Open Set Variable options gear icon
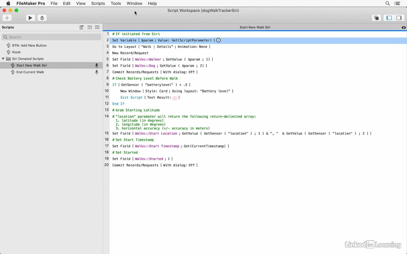 [x=218, y=40]
